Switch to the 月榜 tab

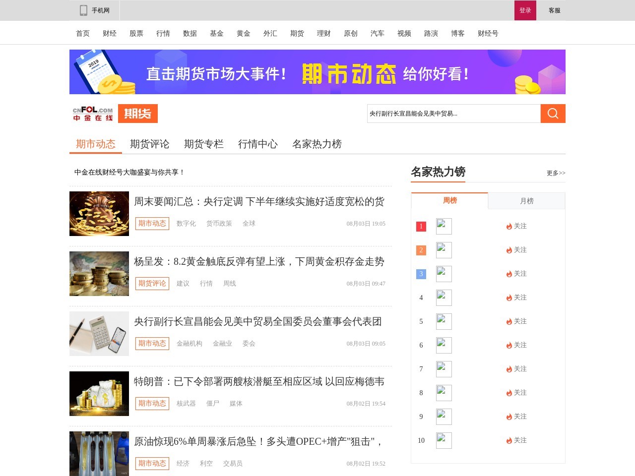[x=526, y=201]
